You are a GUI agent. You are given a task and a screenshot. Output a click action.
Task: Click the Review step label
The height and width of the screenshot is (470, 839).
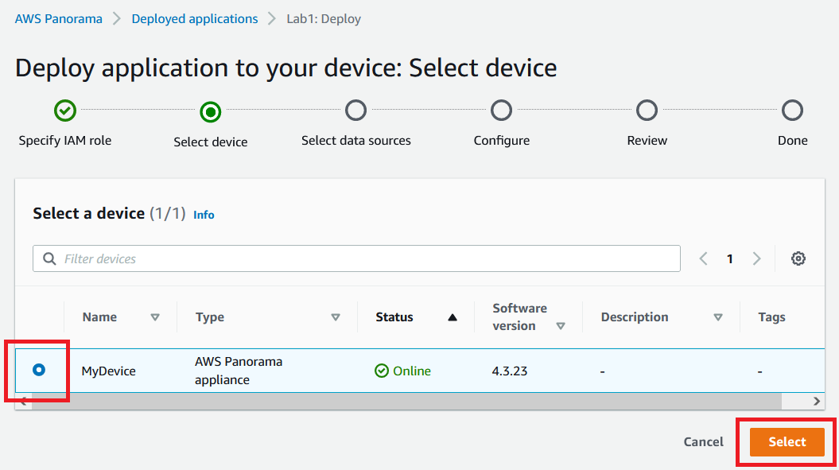click(647, 140)
